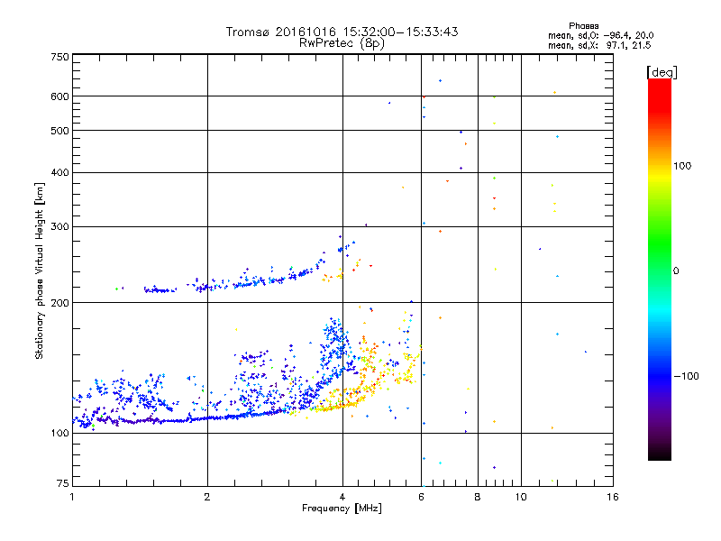The height and width of the screenshot is (541, 721).
Task: Click the x-axis tick label '4'
Action: click(342, 497)
